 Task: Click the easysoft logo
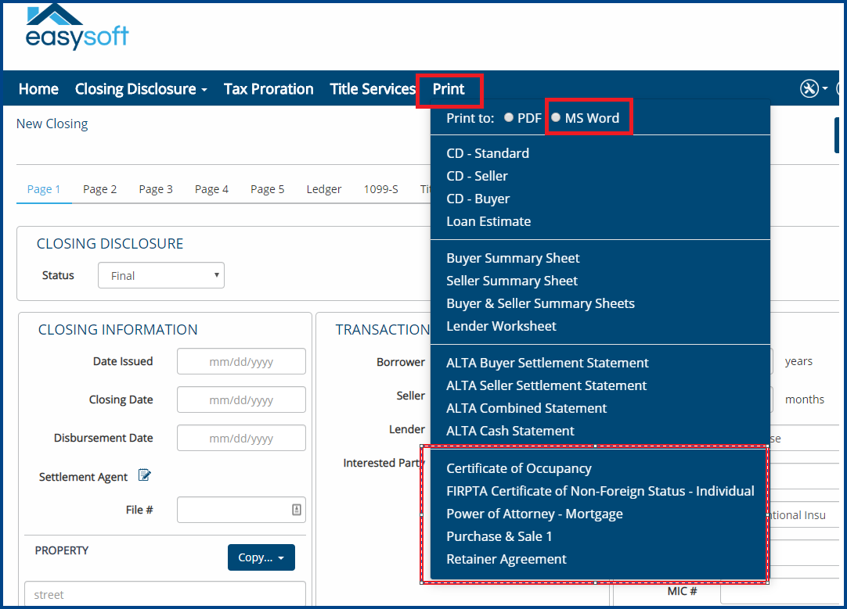(77, 27)
